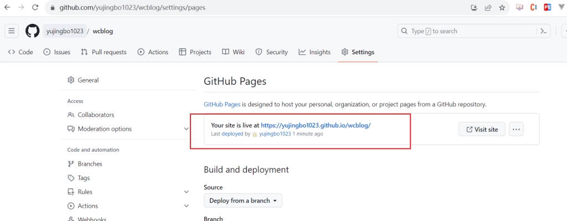Click the browser share icon
Image resolution: width=567 pixels, height=221 pixels.
pos(488,7)
